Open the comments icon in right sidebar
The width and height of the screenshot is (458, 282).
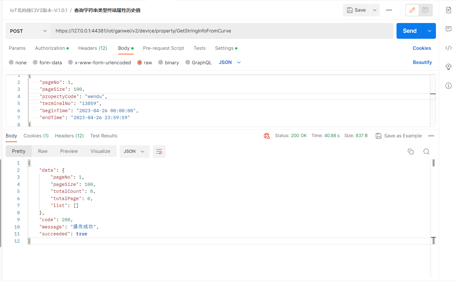click(x=449, y=29)
